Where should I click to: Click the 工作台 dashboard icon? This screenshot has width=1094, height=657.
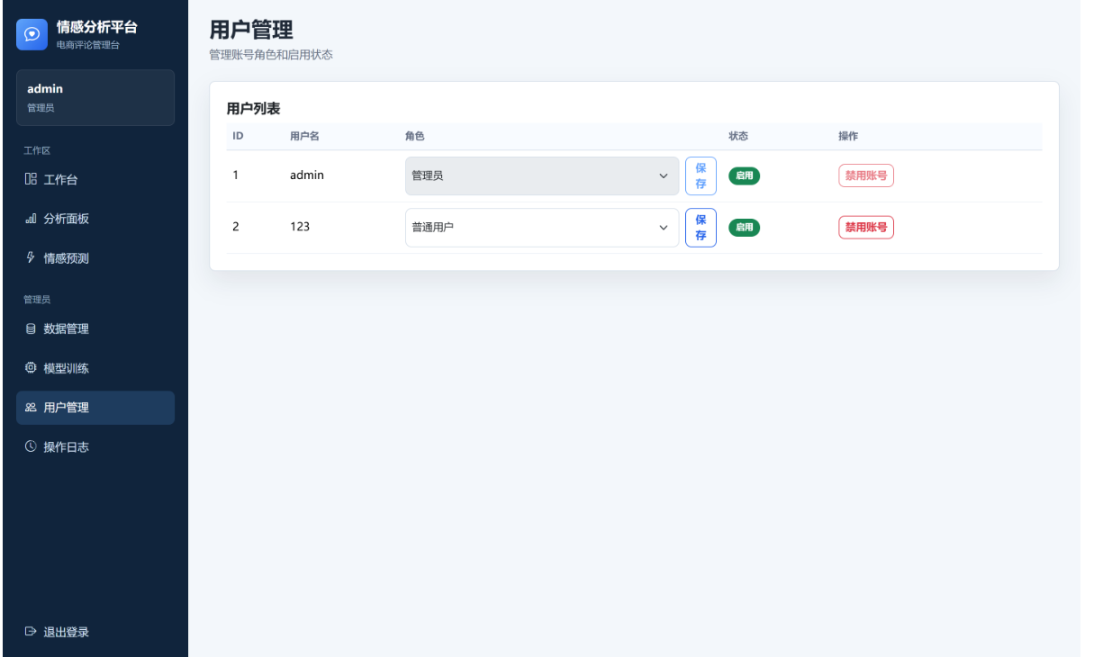point(31,179)
